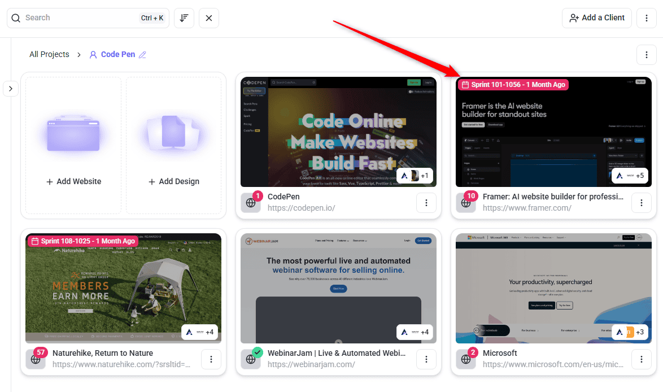Click Sprint 101-1056 tag on Framer
The height and width of the screenshot is (392, 663).
coord(513,85)
